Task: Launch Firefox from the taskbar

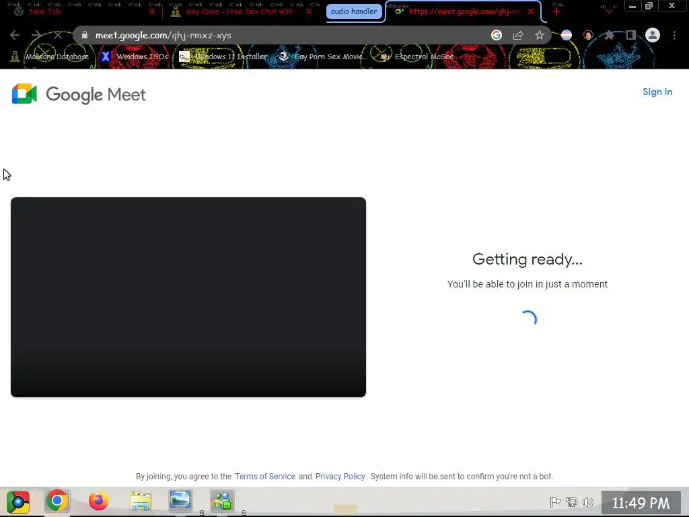Action: tap(98, 501)
